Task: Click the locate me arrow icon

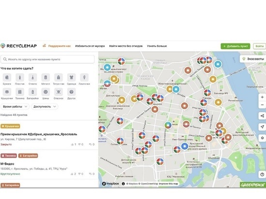Action: [x=262, y=127]
